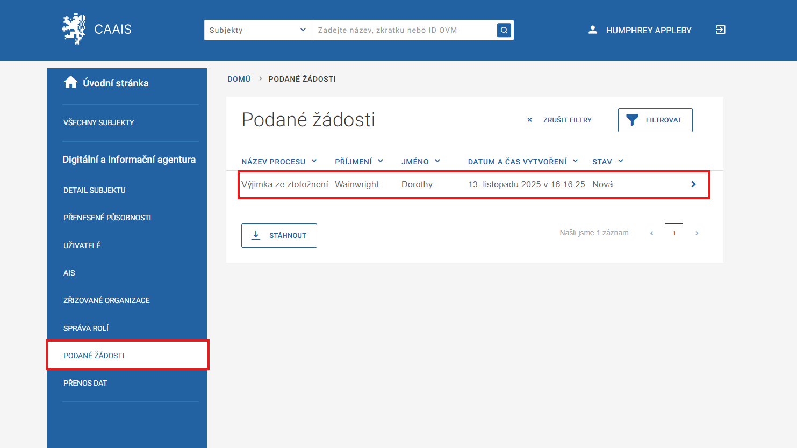Click the Domů breadcrumb link

point(239,79)
